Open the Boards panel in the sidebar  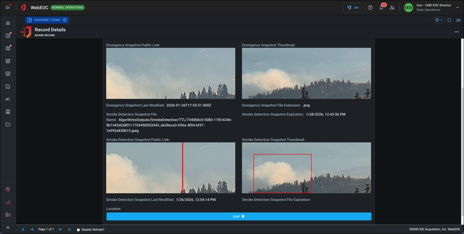coord(8,35)
